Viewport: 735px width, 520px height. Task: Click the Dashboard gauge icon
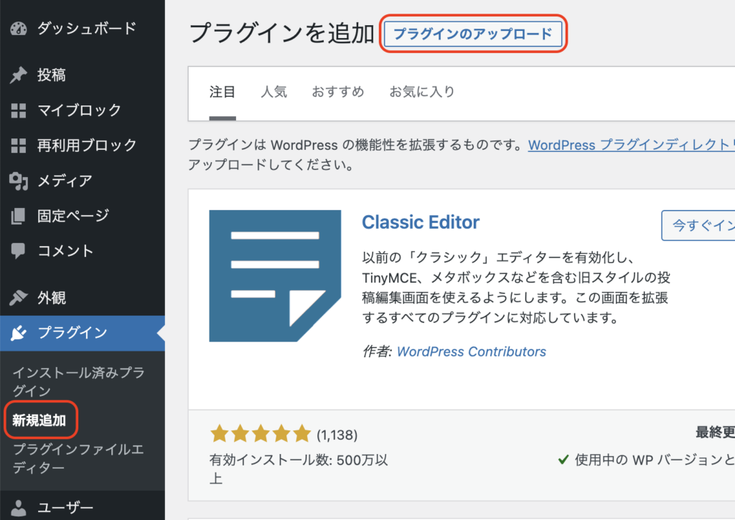[x=19, y=29]
